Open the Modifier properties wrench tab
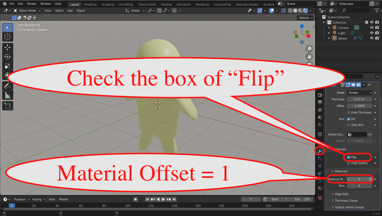 (x=320, y=151)
